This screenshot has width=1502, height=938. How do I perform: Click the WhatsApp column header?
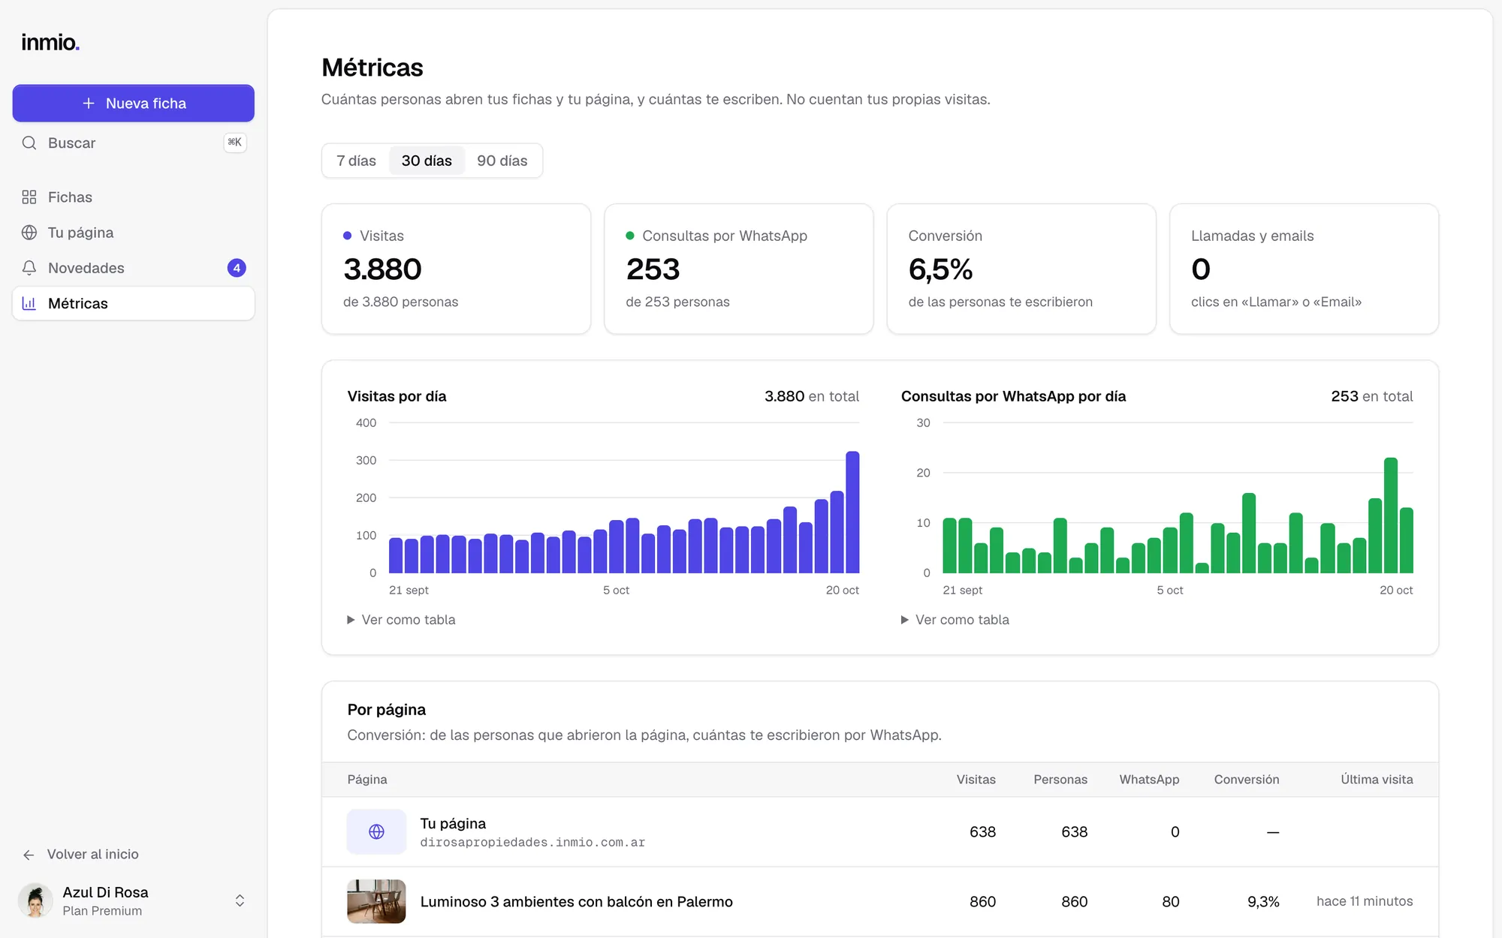[1149, 780]
